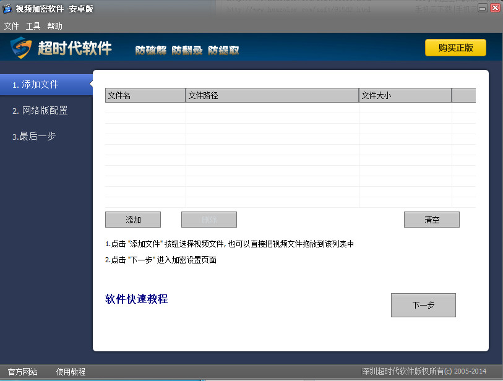This screenshot has height=381, width=503.
Task: Click the disabled 删除 button
Action: pos(208,219)
